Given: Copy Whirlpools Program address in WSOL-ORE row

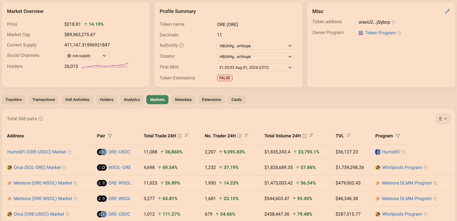Looking at the screenshot, I should tap(426, 168).
